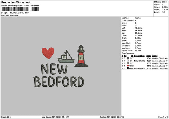Image resolution: width=169 pixels, height=119 pixels.
Task: Click the Stitches count 9036
Action: [x=165, y=2]
